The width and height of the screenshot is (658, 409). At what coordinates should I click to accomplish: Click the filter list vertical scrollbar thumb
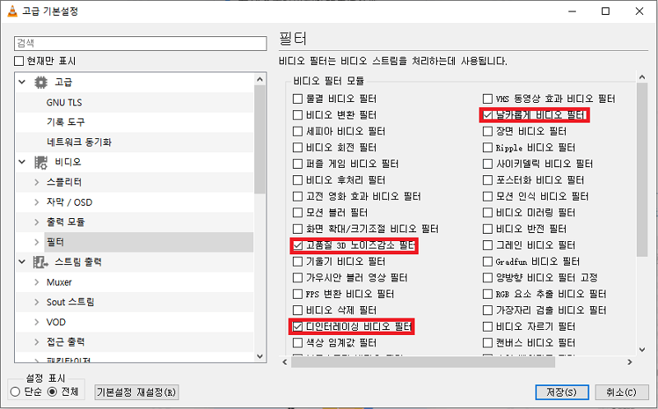pyautogui.click(x=642, y=170)
